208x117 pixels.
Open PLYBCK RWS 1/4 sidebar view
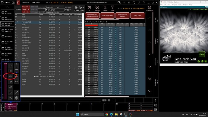[7, 42]
